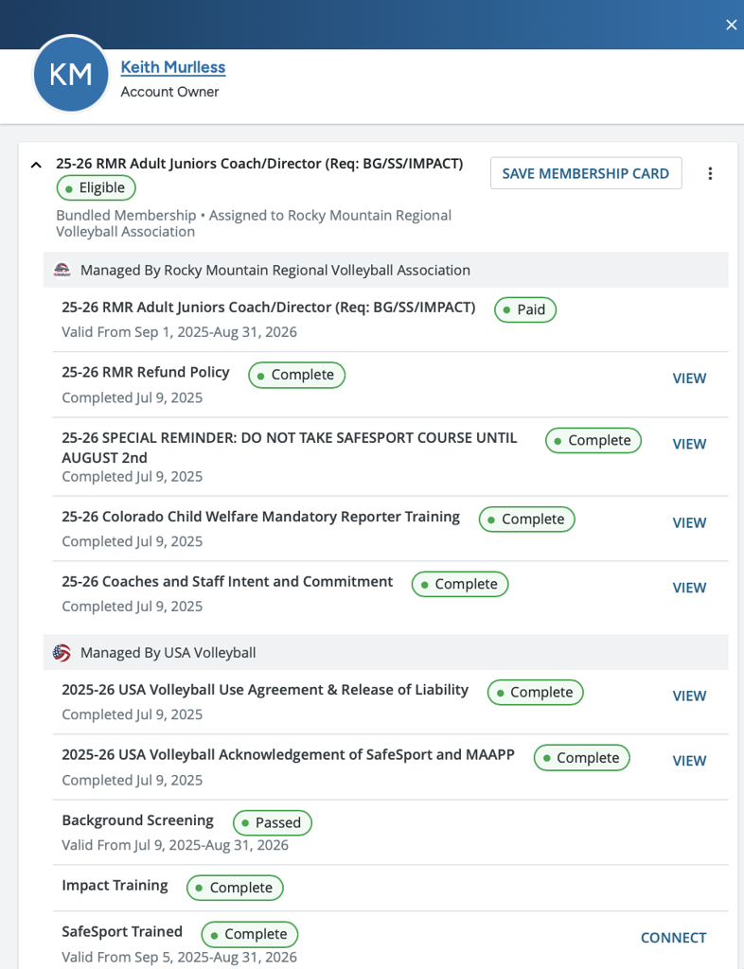Select the Background Screening row title

pyautogui.click(x=137, y=820)
